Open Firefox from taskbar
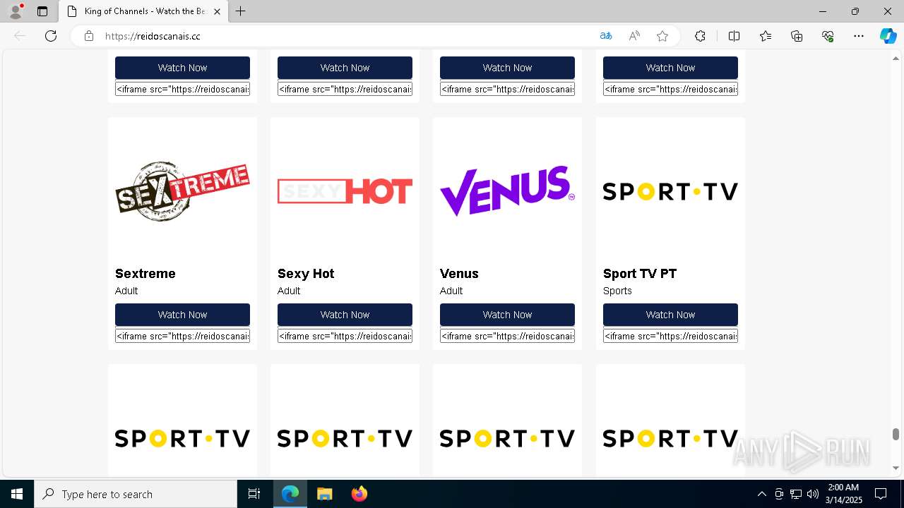 point(359,494)
